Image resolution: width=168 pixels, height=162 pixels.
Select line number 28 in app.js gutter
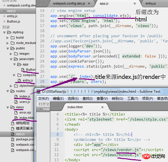(x=42, y=81)
